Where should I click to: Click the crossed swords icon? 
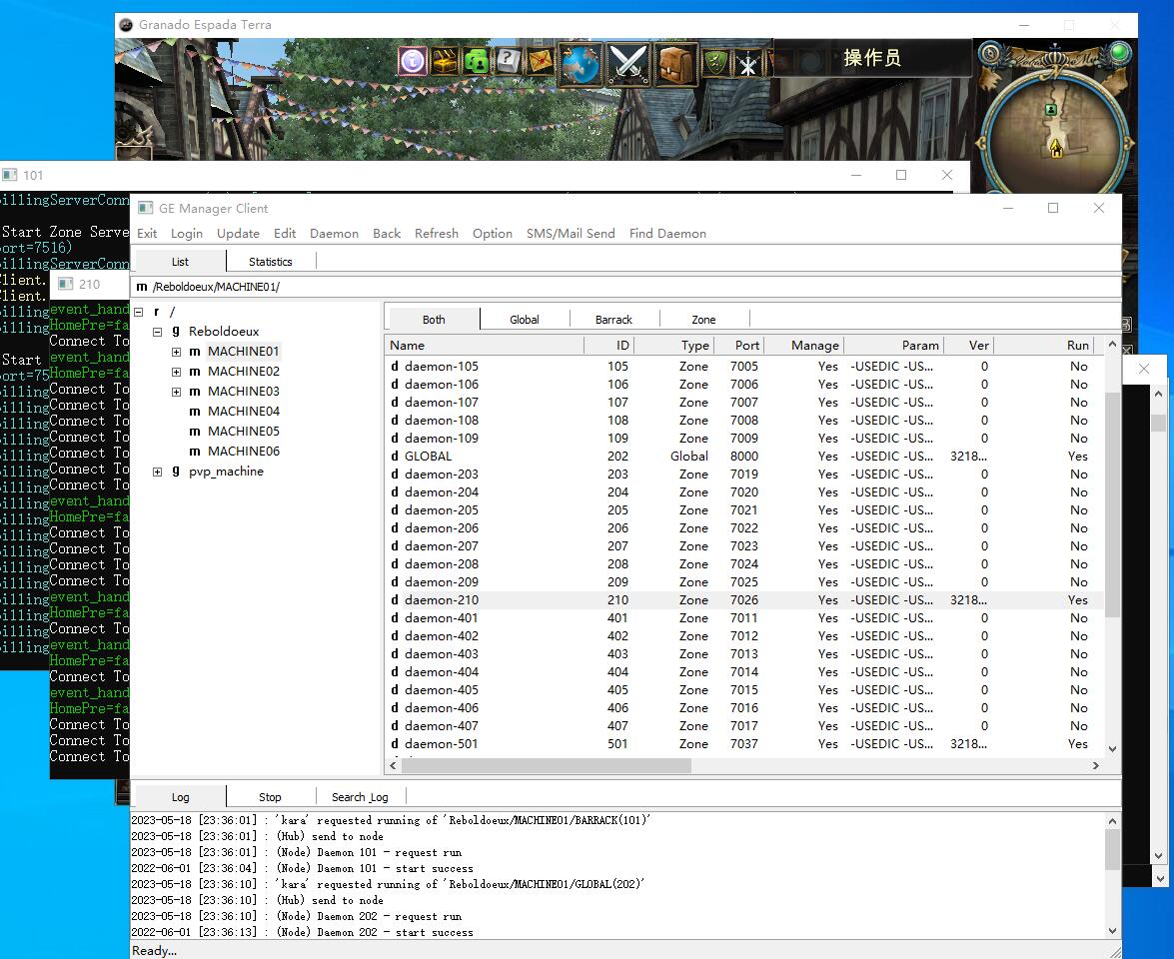(629, 64)
